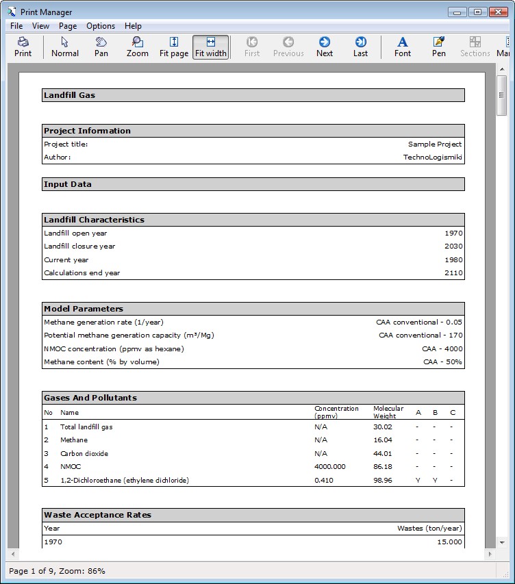Image resolution: width=515 pixels, height=584 pixels.
Task: Open the View menu
Action: coord(40,26)
